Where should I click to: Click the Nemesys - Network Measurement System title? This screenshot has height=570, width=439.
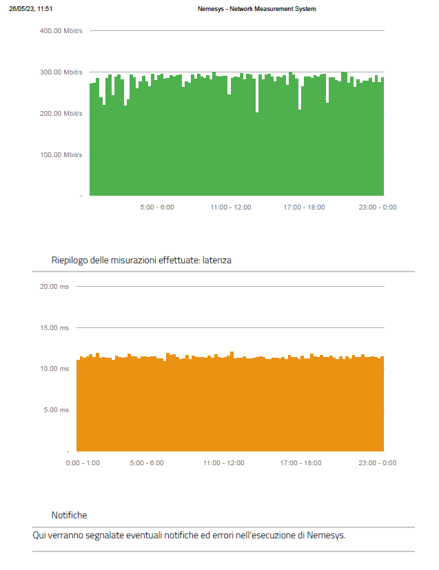coord(256,9)
